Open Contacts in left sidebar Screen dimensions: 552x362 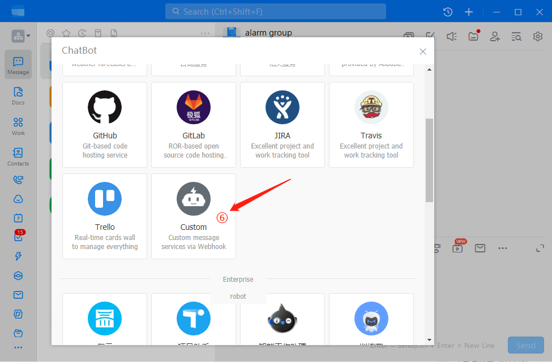coord(18,156)
